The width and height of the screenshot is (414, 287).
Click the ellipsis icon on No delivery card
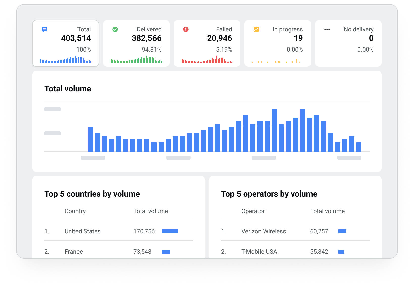coord(327,29)
